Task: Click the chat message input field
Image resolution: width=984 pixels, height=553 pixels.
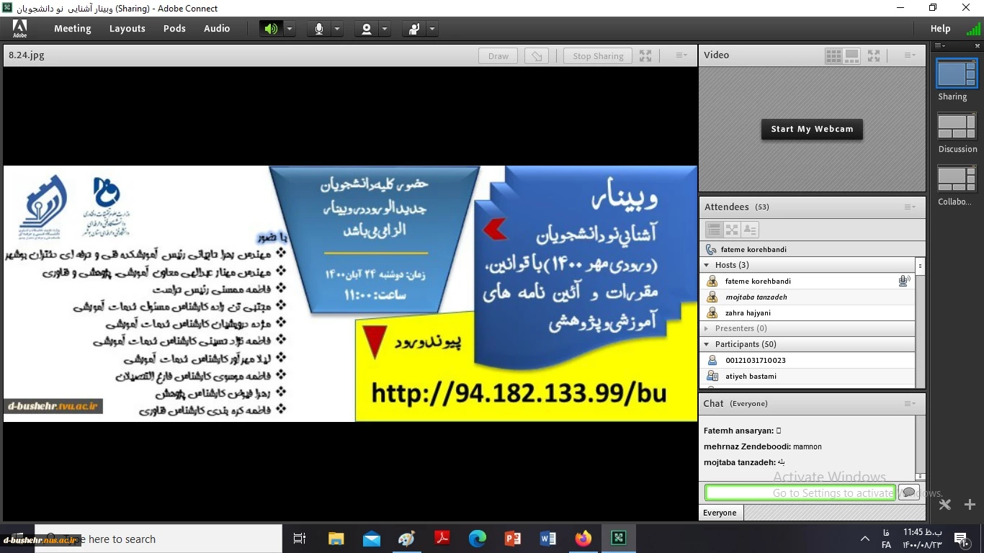Action: (x=800, y=493)
